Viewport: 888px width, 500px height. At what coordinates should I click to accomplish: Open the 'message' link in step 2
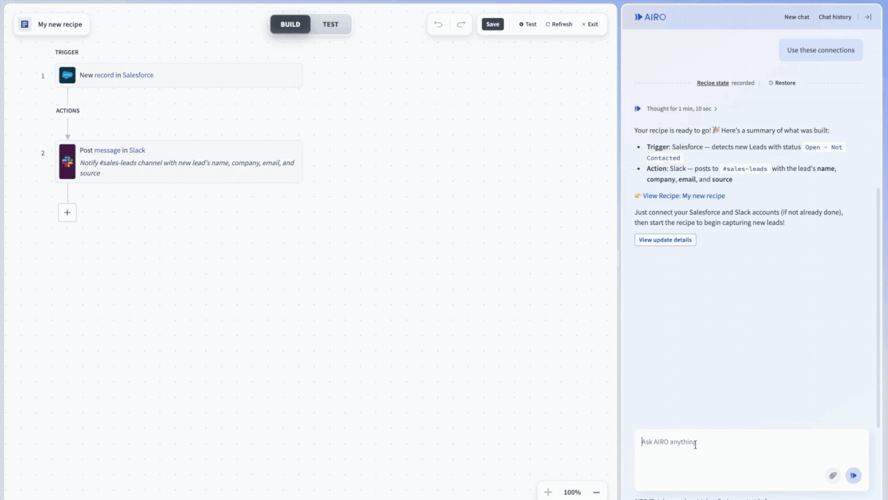tap(108, 150)
